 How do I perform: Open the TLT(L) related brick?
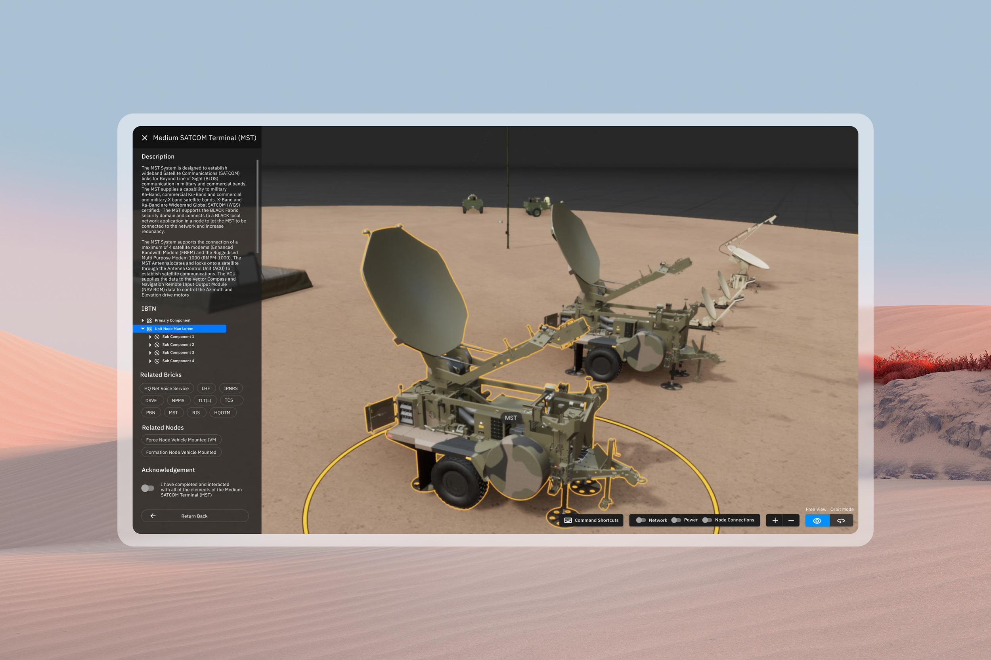point(205,400)
